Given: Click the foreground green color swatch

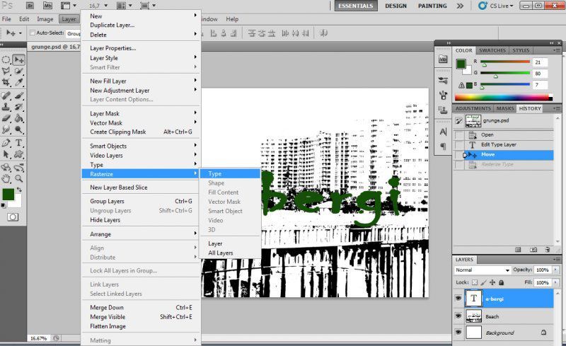Looking at the screenshot, I should 8,194.
